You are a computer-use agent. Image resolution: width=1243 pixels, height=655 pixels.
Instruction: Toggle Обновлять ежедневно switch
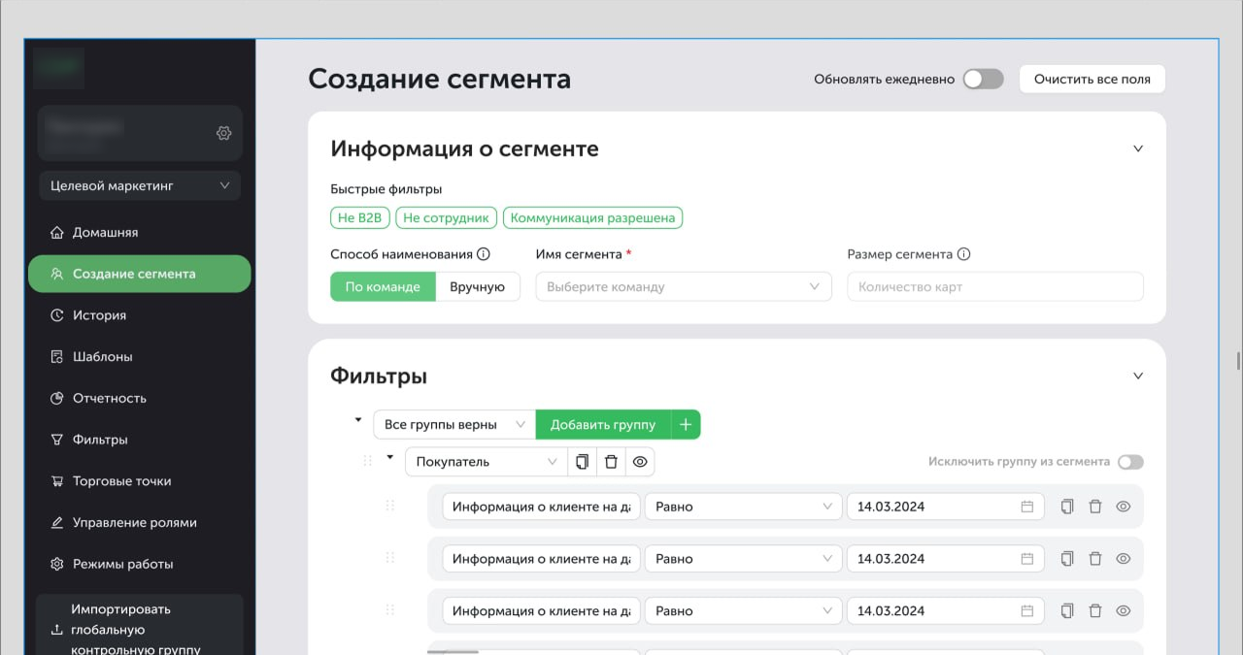[x=983, y=80]
